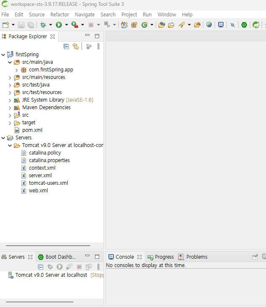
Task: Open the File menu
Action: coord(5,14)
